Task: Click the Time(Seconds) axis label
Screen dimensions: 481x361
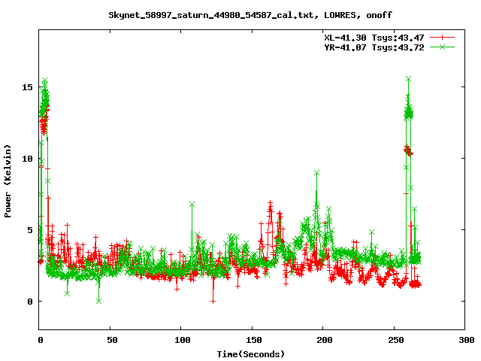Action: (x=250, y=354)
